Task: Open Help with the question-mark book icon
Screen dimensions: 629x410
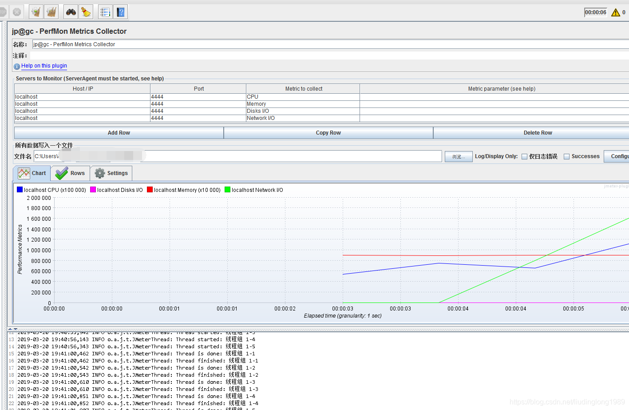Action: click(x=121, y=12)
